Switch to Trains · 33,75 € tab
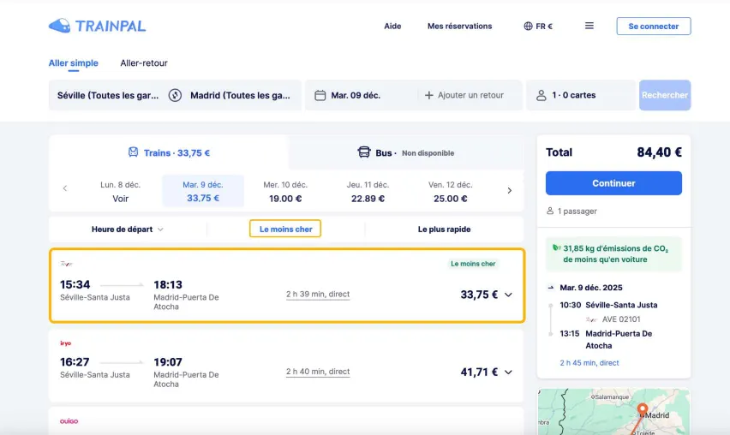This screenshot has width=730, height=435. [169, 152]
